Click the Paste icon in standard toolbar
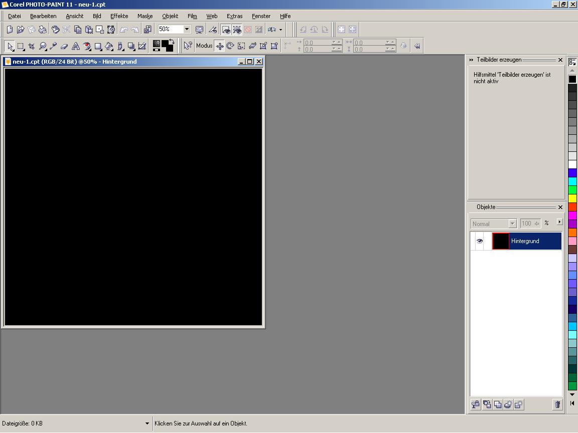This screenshot has width=578, height=433. [x=89, y=30]
